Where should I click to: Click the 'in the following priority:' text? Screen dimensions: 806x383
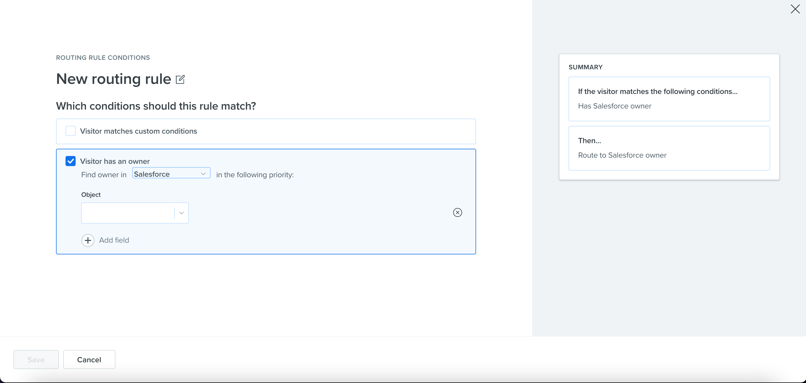tap(255, 175)
